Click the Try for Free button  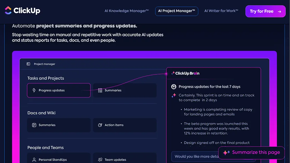[x=265, y=11]
